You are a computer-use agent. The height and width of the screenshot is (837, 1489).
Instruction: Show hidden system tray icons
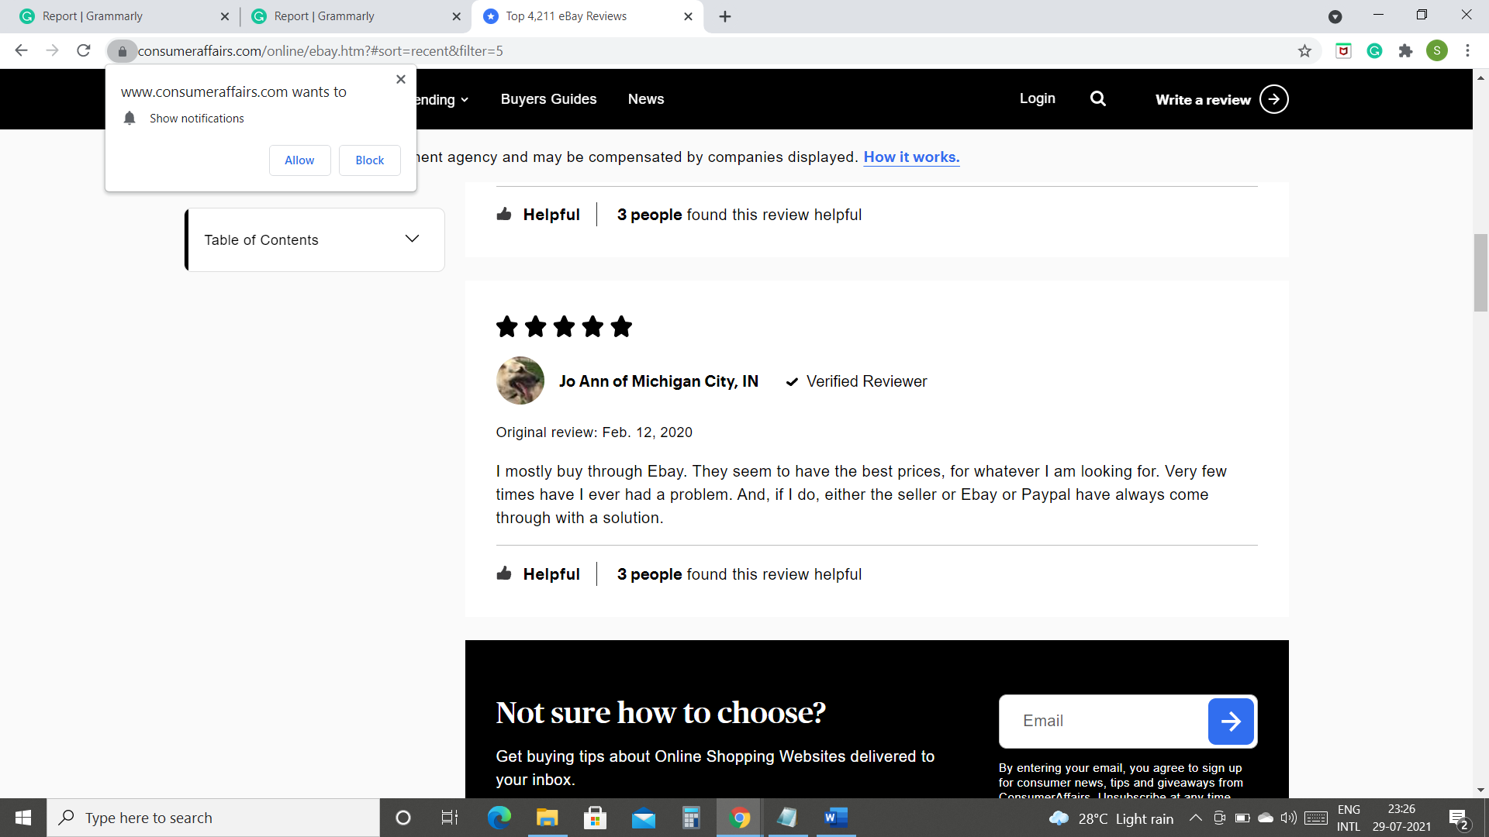coord(1196,818)
